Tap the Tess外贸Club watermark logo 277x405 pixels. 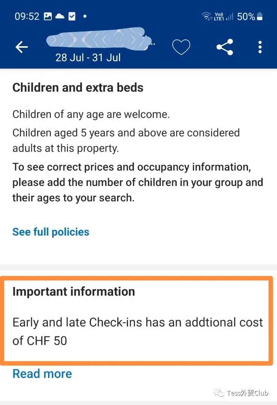point(241,393)
